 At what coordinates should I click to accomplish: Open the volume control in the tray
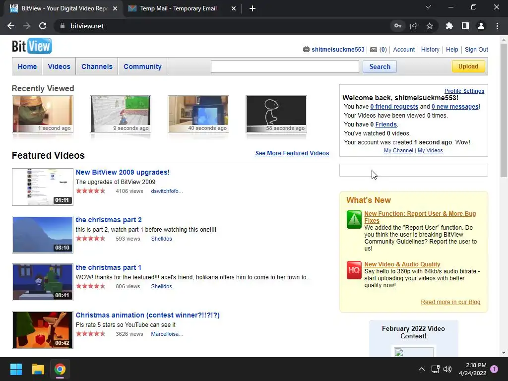pyautogui.click(x=447, y=369)
